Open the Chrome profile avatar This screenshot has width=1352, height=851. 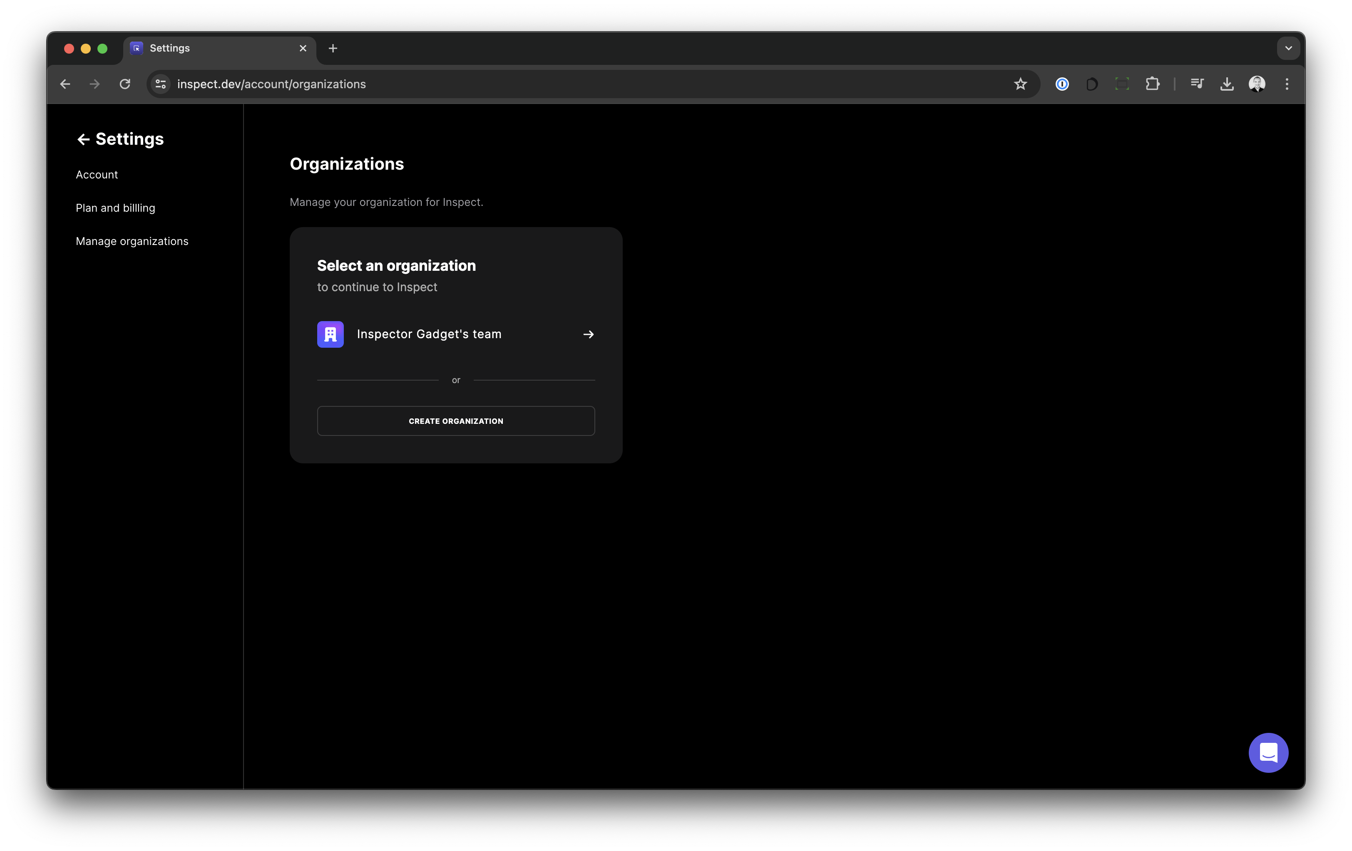(x=1256, y=84)
